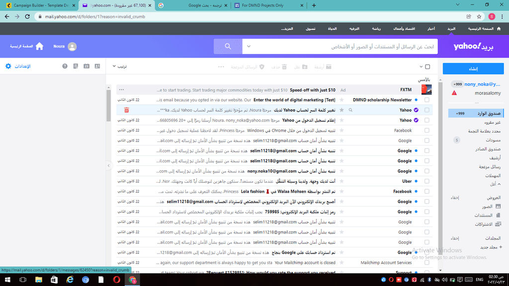This screenshot has height=286, width=509.
Task: Click Hide (إخفاء) next to the العروض section
Action: point(455,198)
